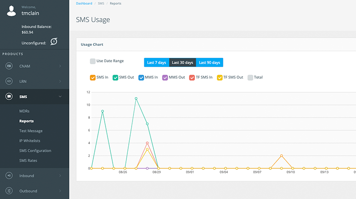Select the Last 30 days range
Viewport: 356px width, 199px height.
183,62
